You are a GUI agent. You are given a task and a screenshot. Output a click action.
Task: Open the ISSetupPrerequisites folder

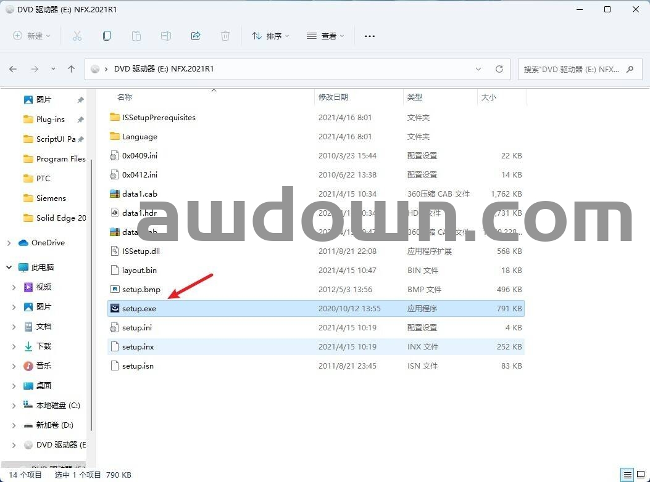click(159, 117)
